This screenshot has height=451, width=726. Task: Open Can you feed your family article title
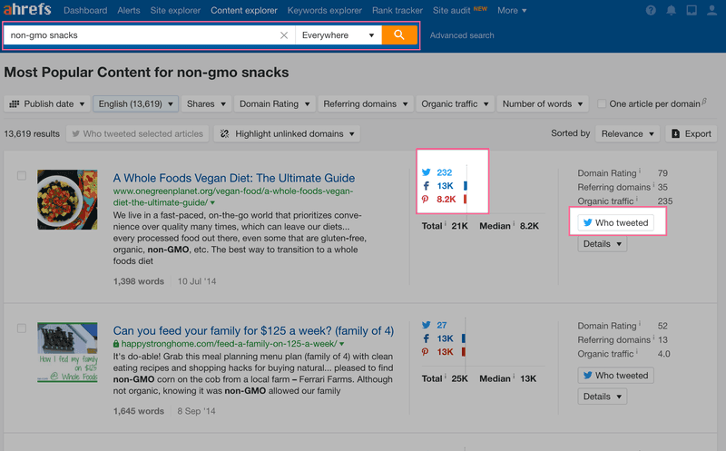[253, 331]
